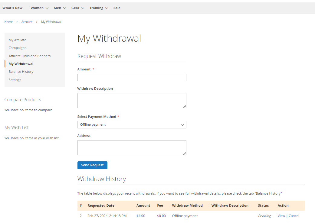Image resolution: width=315 pixels, height=223 pixels.
Task: Click the What's New menu item
Action: (x=12, y=8)
